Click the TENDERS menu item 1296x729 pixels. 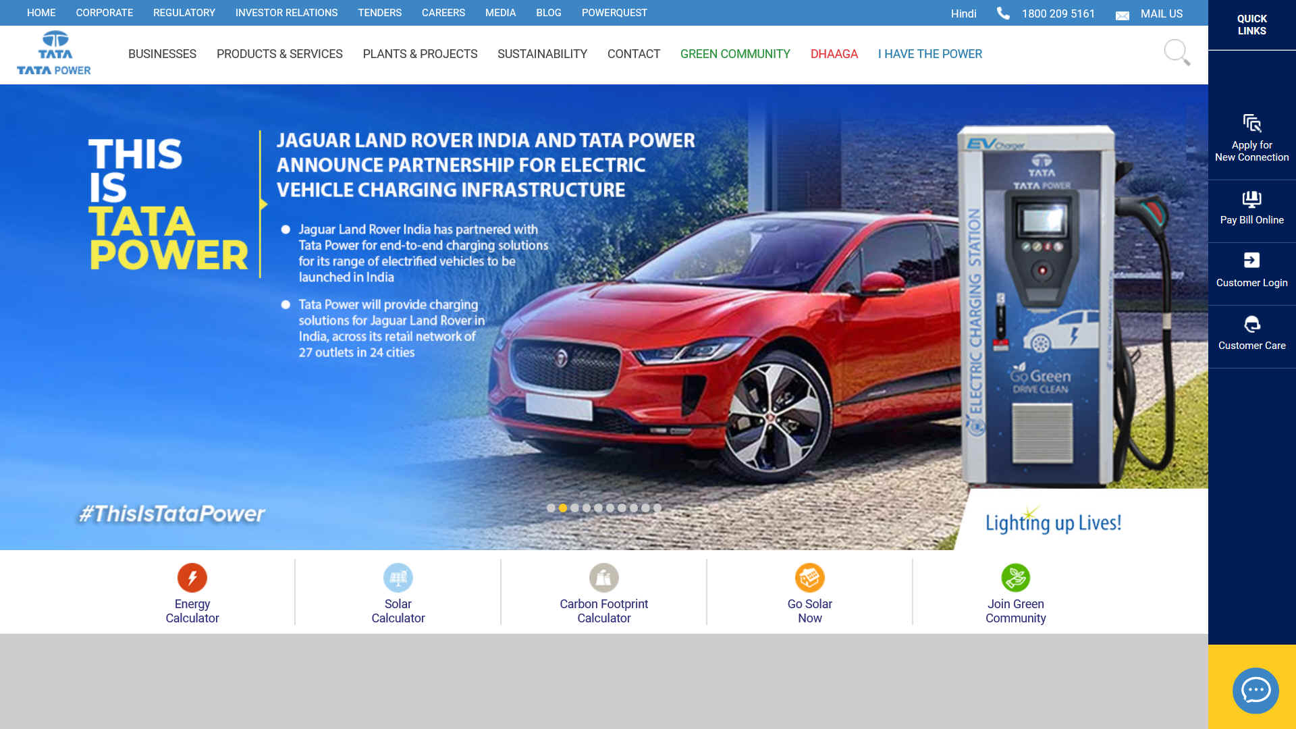tap(379, 13)
